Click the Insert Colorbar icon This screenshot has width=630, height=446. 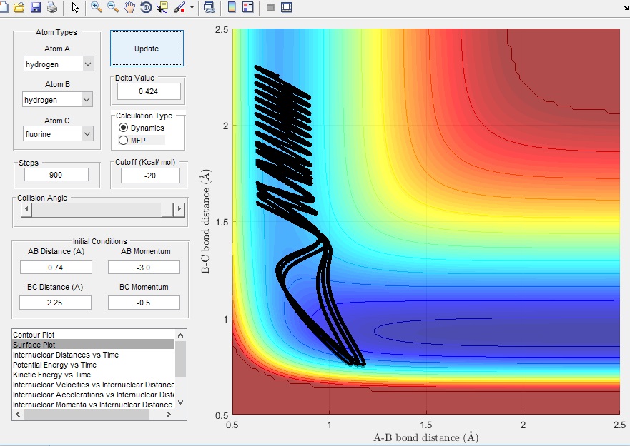pos(231,8)
